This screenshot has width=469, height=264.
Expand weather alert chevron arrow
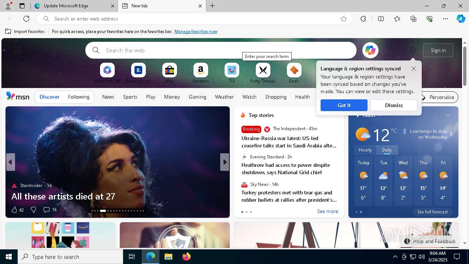point(451,134)
